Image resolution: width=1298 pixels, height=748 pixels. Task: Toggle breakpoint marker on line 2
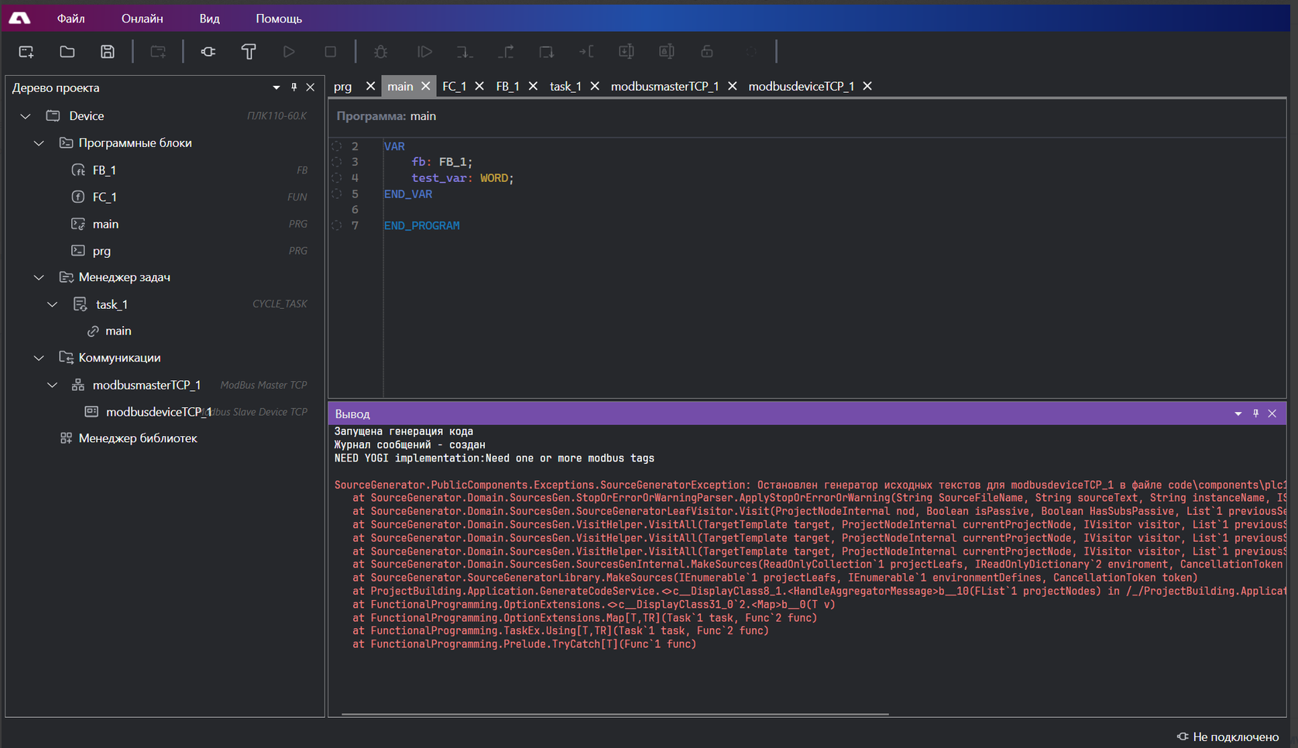337,146
